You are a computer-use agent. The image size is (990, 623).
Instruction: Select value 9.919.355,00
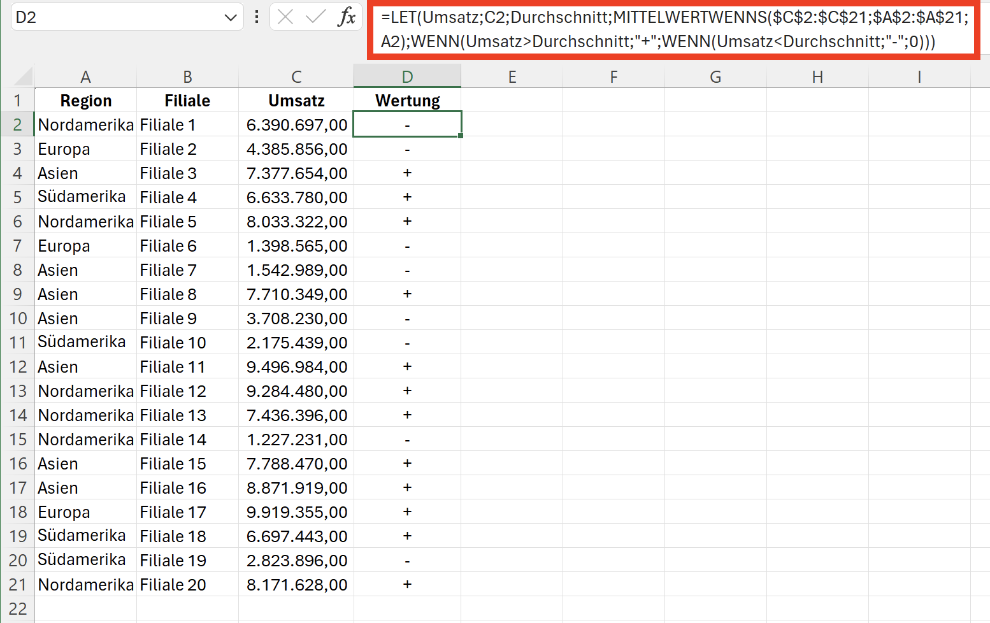(x=296, y=512)
